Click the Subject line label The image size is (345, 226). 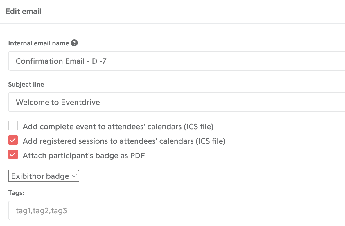(x=26, y=84)
